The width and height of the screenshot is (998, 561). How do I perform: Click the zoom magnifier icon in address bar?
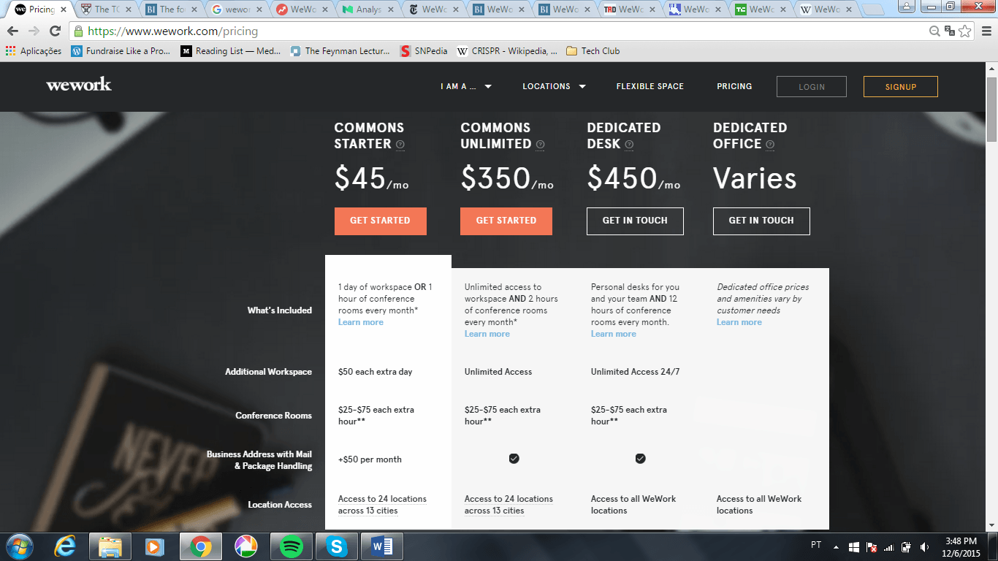click(934, 31)
